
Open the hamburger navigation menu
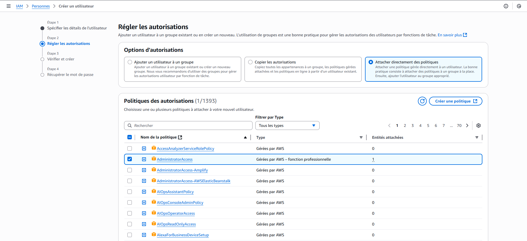point(9,6)
